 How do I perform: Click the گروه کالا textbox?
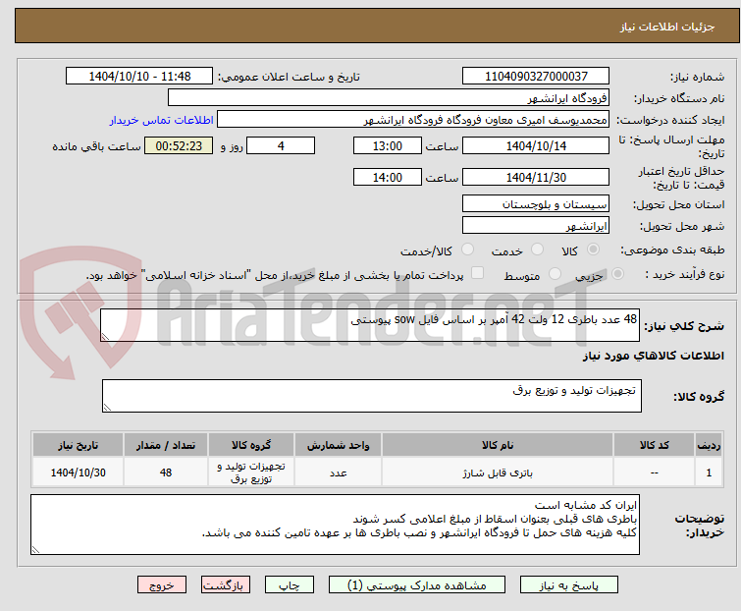(x=372, y=396)
